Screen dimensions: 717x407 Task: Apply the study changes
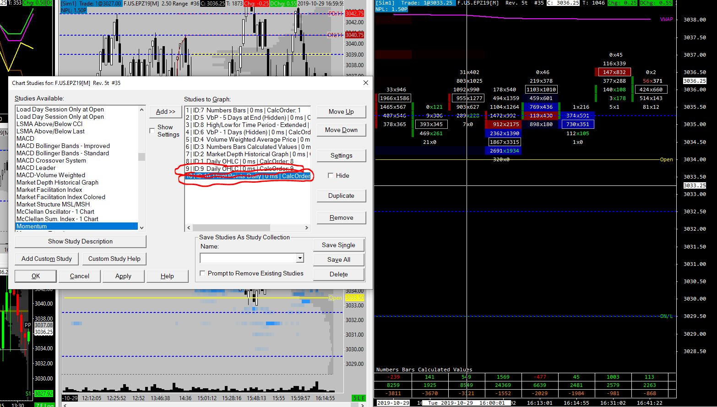(123, 276)
